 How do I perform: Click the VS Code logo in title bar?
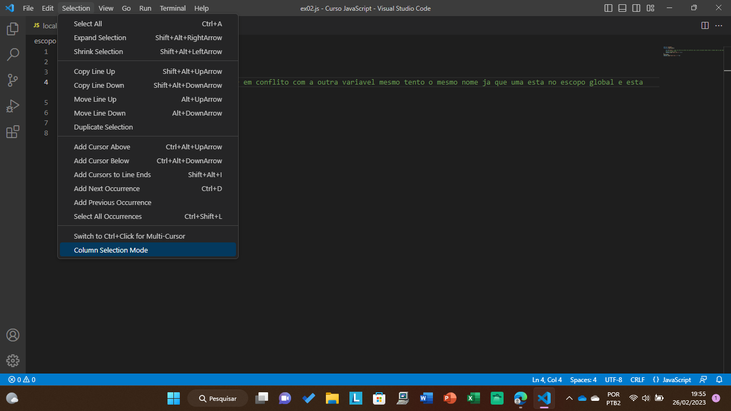(9, 8)
